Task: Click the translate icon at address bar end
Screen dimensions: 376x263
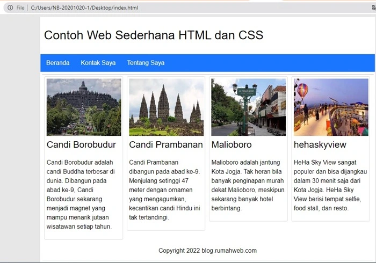Action: pos(374,8)
